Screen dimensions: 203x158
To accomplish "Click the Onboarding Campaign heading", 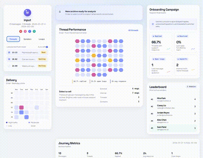I will click(164, 9).
